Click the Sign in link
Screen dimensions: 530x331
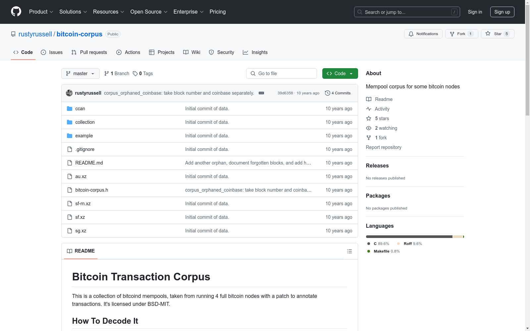point(475,12)
